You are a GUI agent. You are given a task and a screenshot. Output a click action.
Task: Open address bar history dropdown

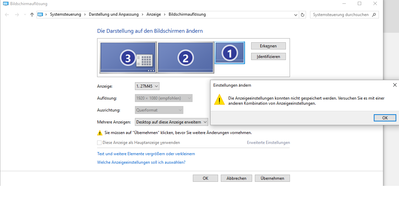tap(295, 15)
